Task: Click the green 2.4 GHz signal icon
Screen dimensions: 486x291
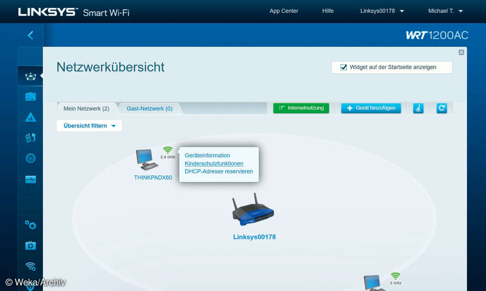Action: point(168,150)
